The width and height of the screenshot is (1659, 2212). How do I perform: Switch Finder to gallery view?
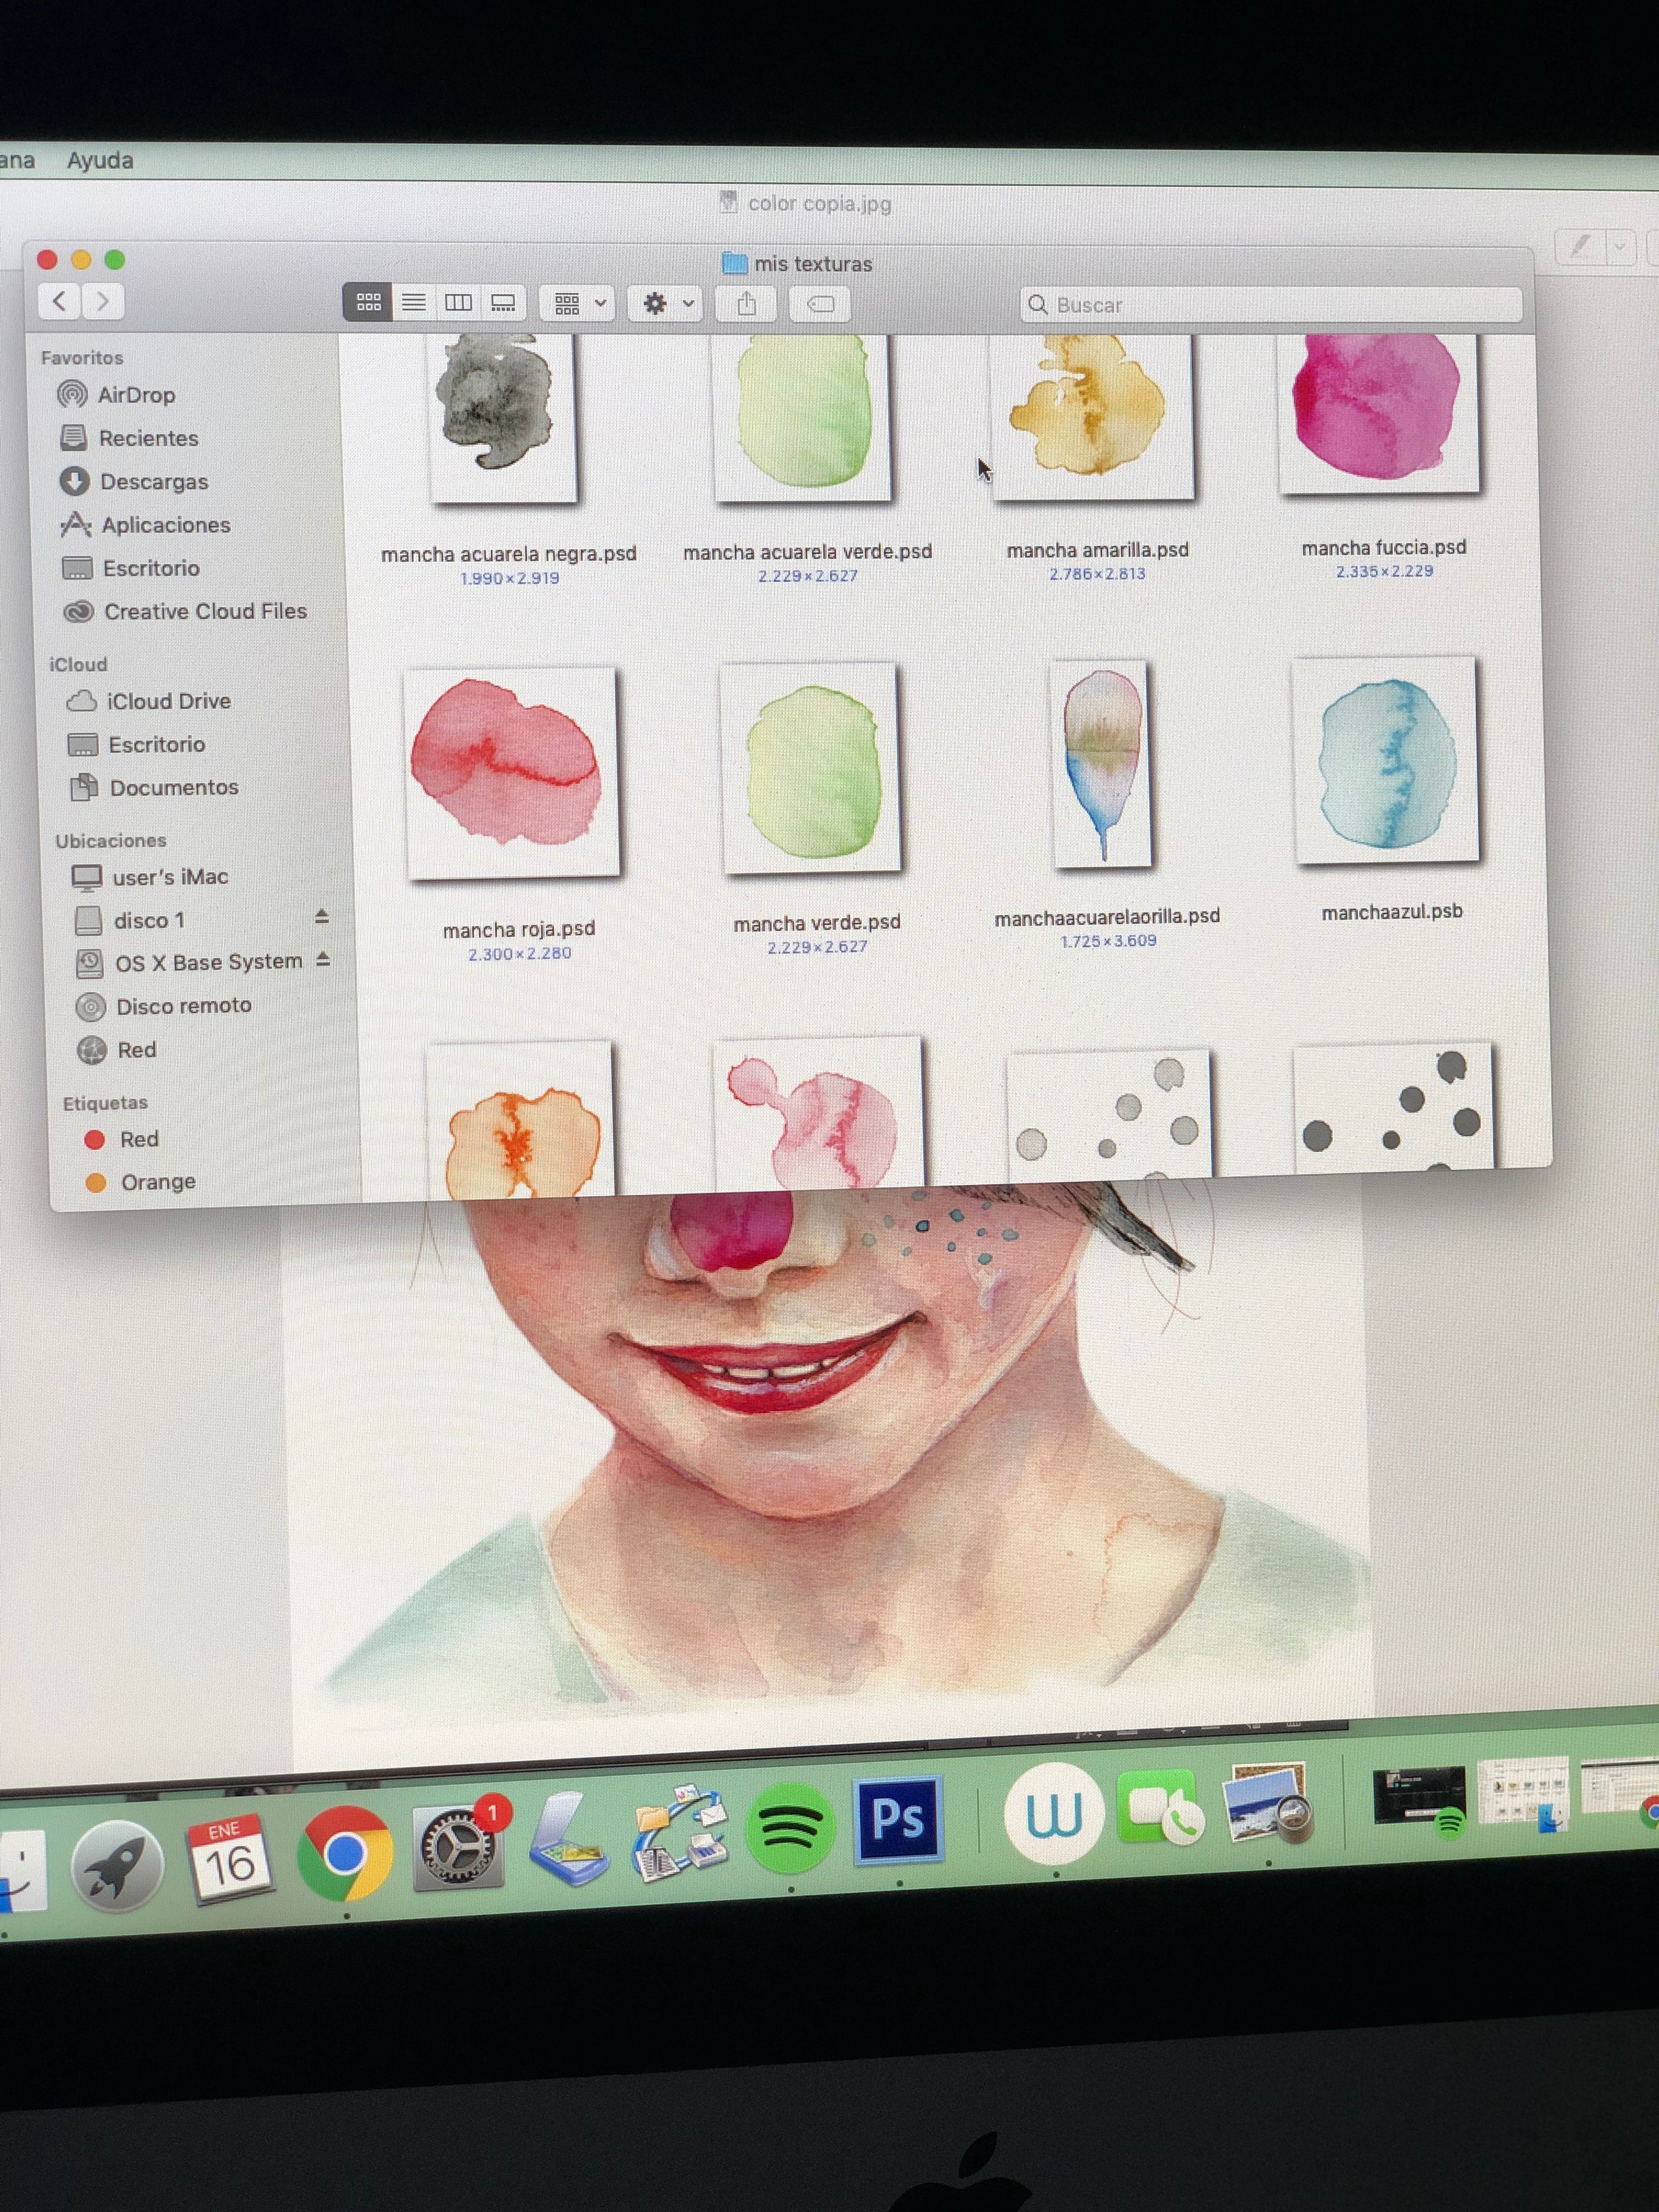click(503, 302)
